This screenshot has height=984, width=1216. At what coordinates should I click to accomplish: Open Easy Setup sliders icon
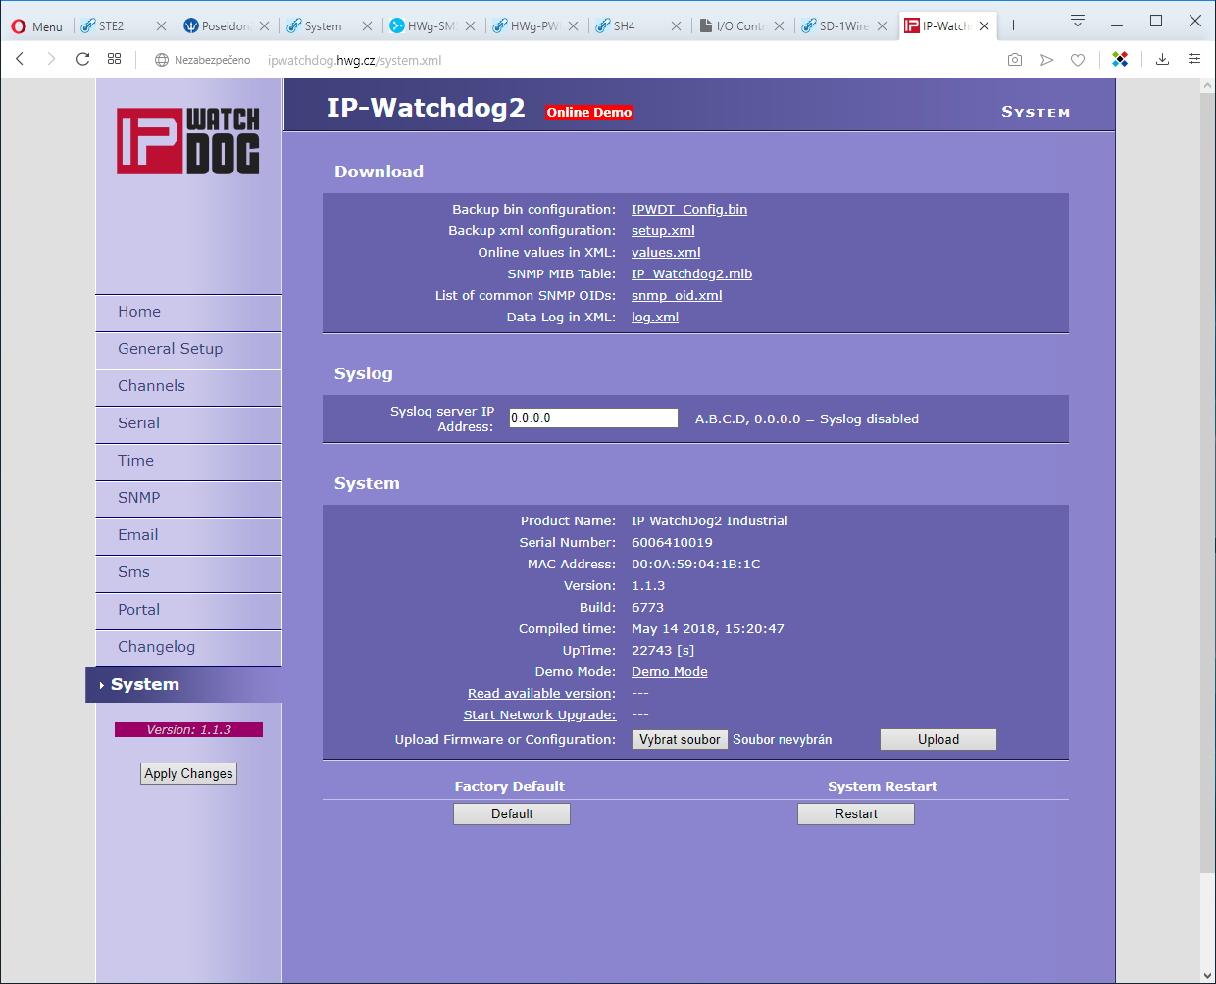[1194, 60]
